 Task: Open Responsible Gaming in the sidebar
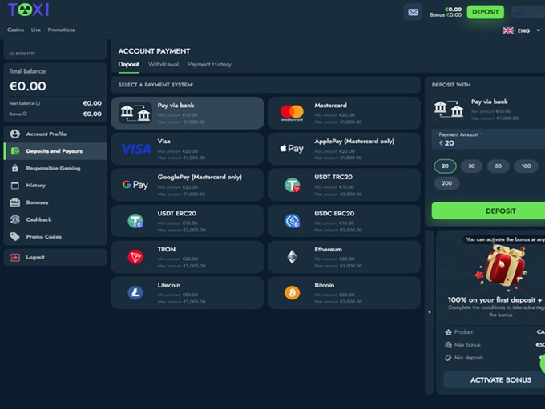click(x=53, y=168)
